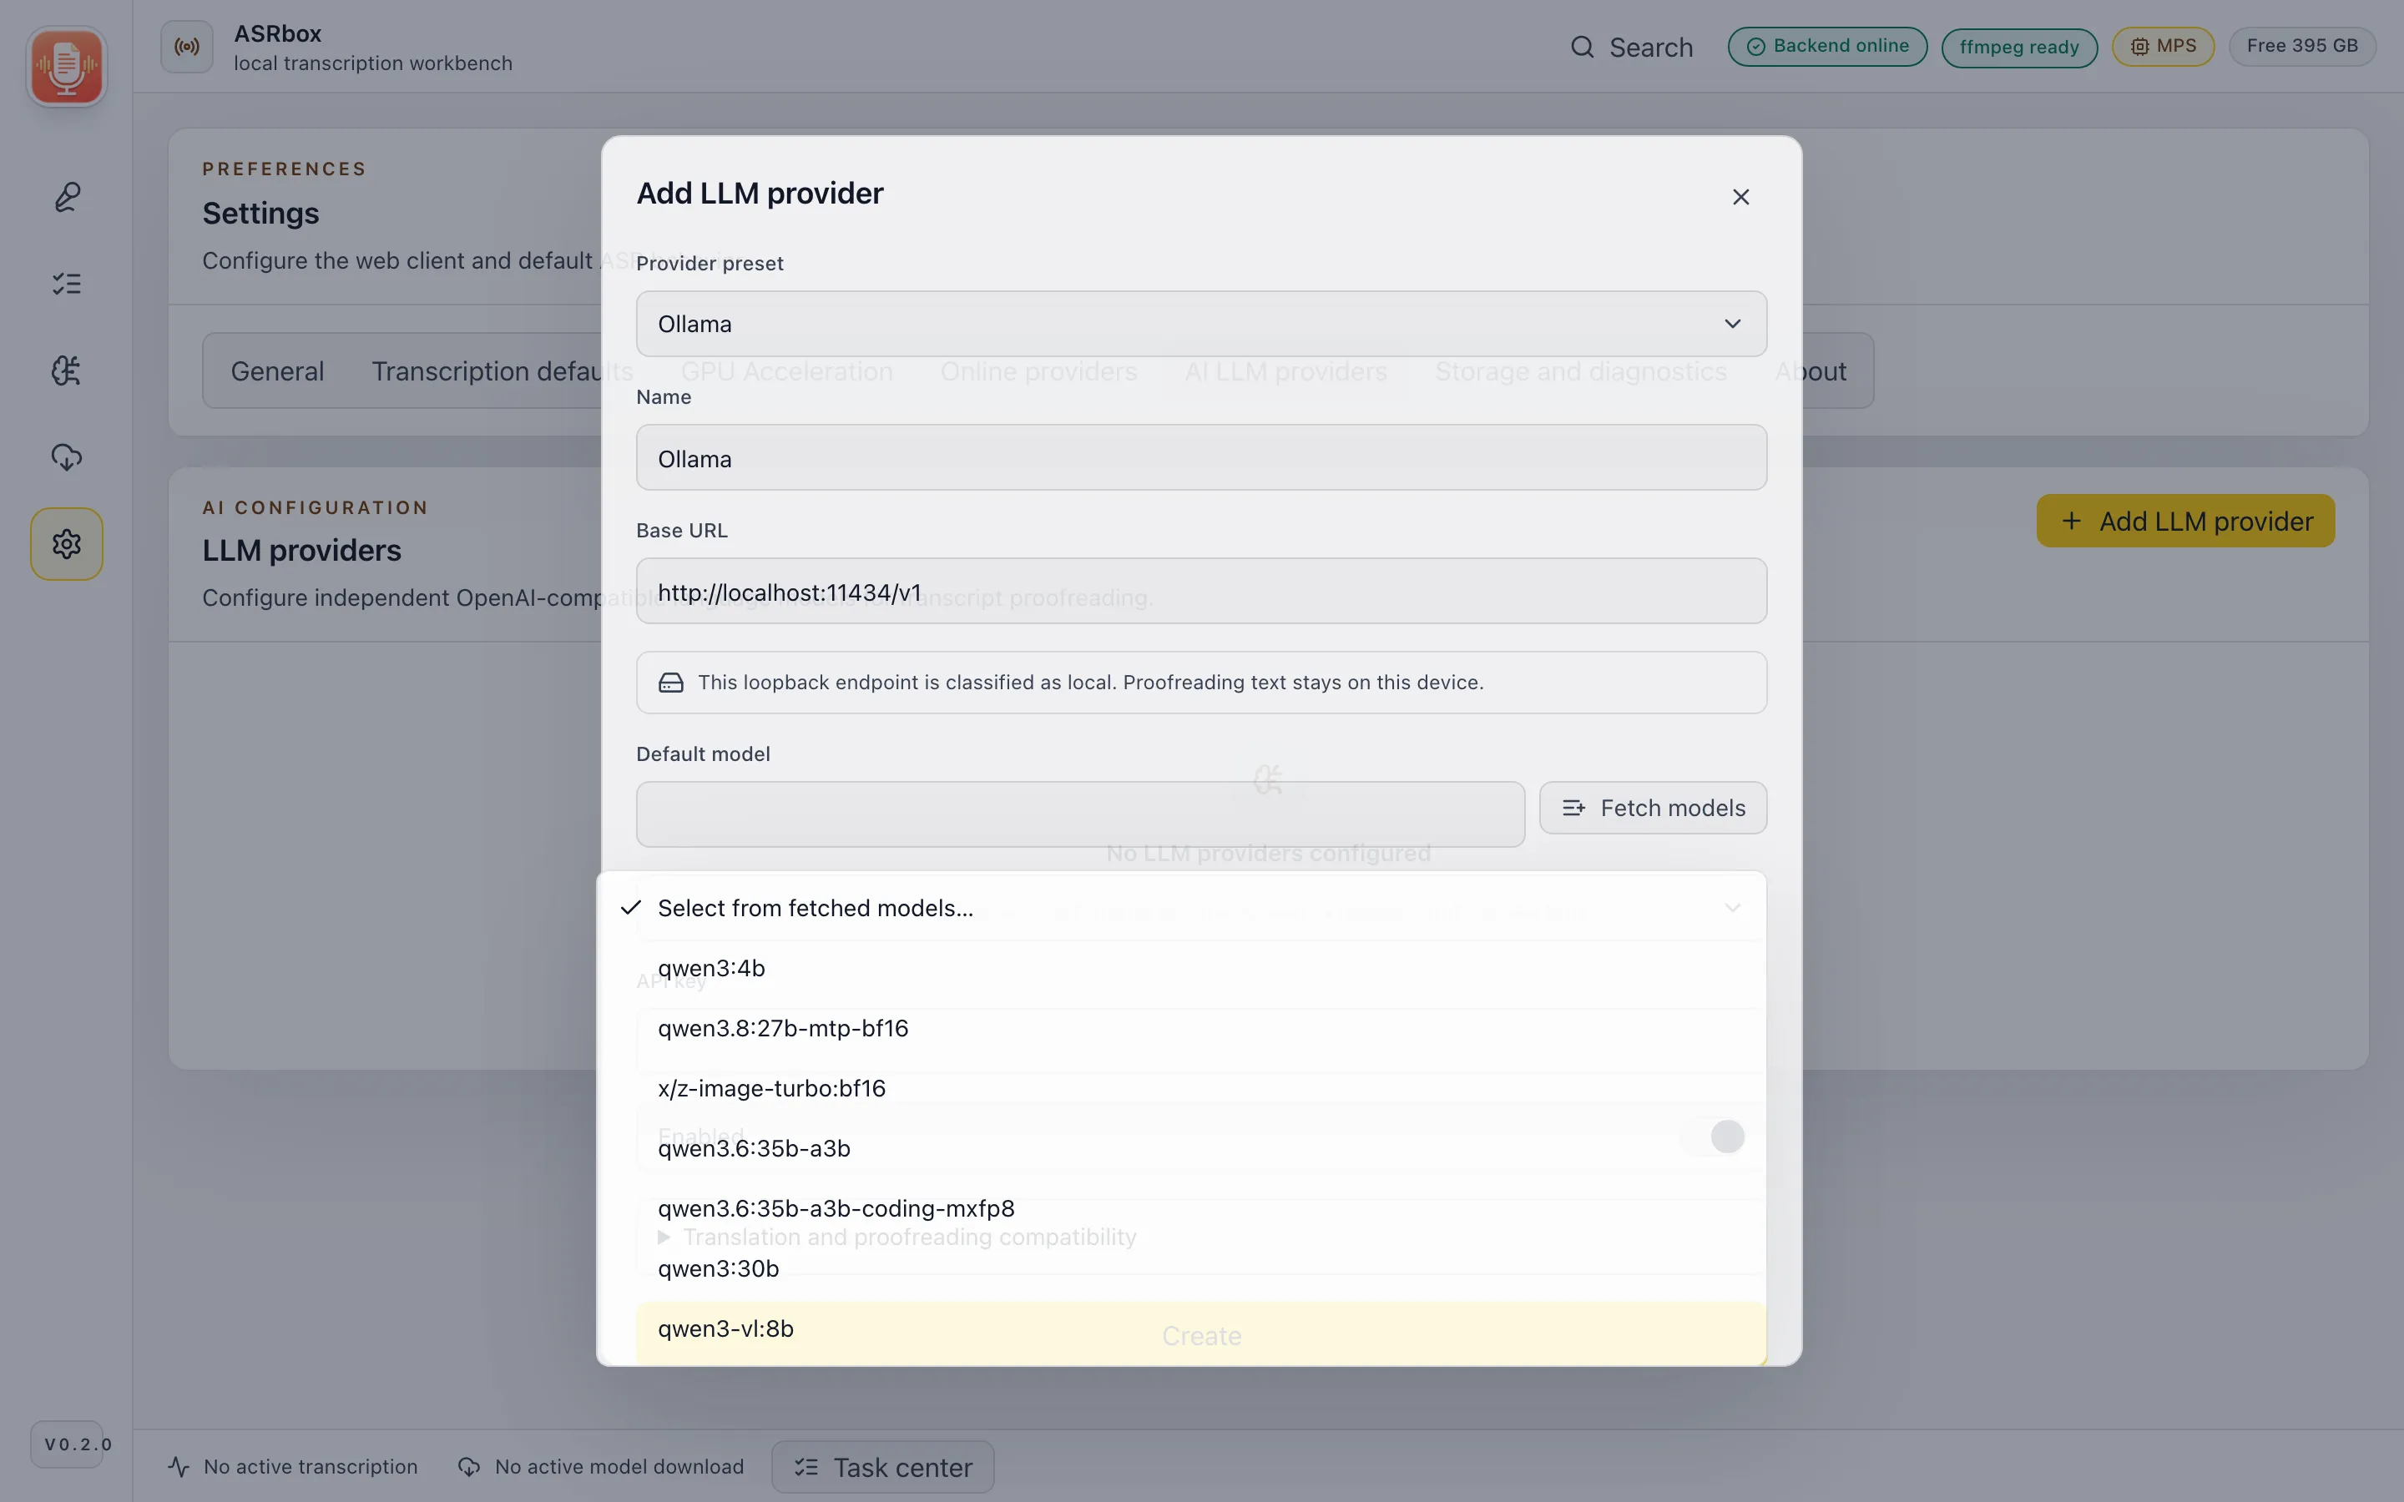Select model qwen3:4b from the list

click(x=1182, y=969)
